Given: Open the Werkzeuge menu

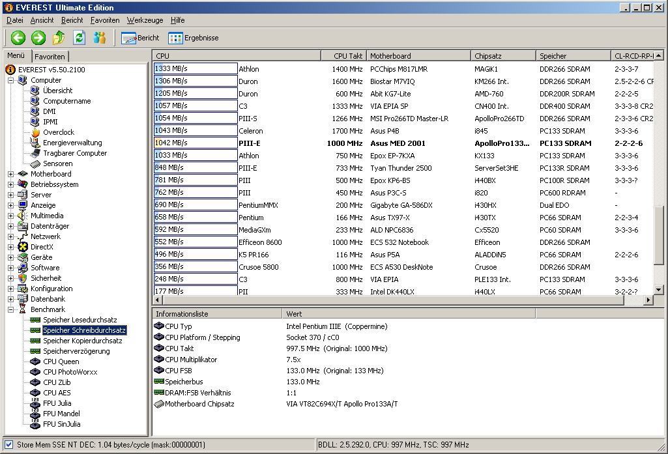Looking at the screenshot, I should (x=145, y=20).
